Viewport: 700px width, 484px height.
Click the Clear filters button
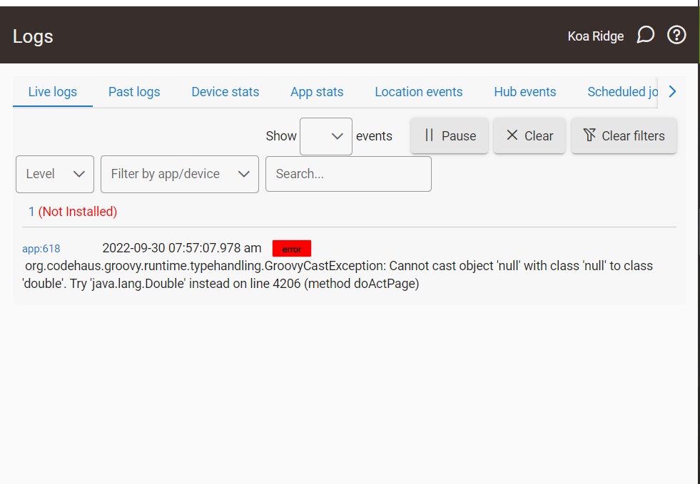624,135
